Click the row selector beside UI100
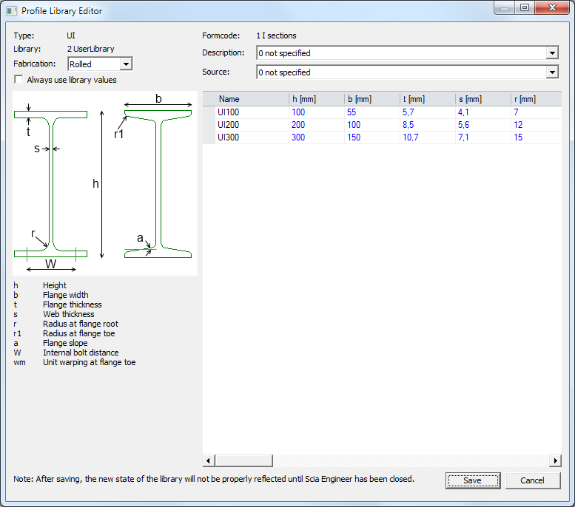Screen dimensions: 575x507 [x=209, y=112]
